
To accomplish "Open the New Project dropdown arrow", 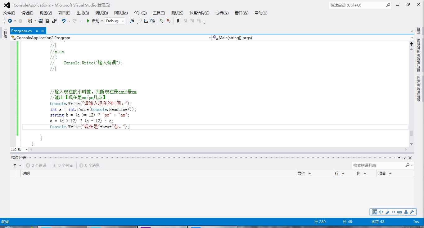I will point(35,21).
